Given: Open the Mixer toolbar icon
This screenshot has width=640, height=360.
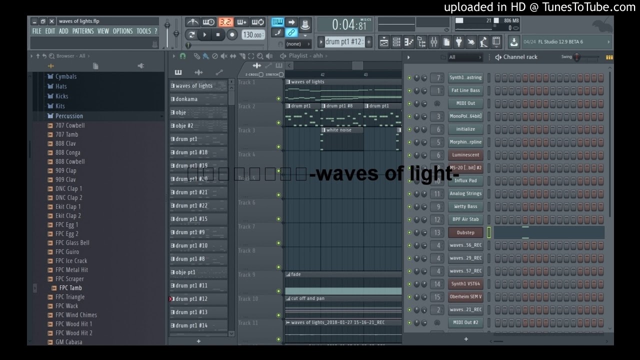Looking at the screenshot, I should [x=434, y=42].
